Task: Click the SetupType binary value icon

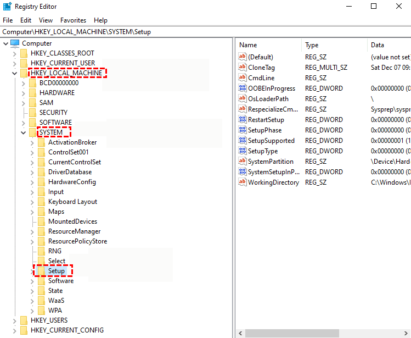Action: click(x=243, y=151)
